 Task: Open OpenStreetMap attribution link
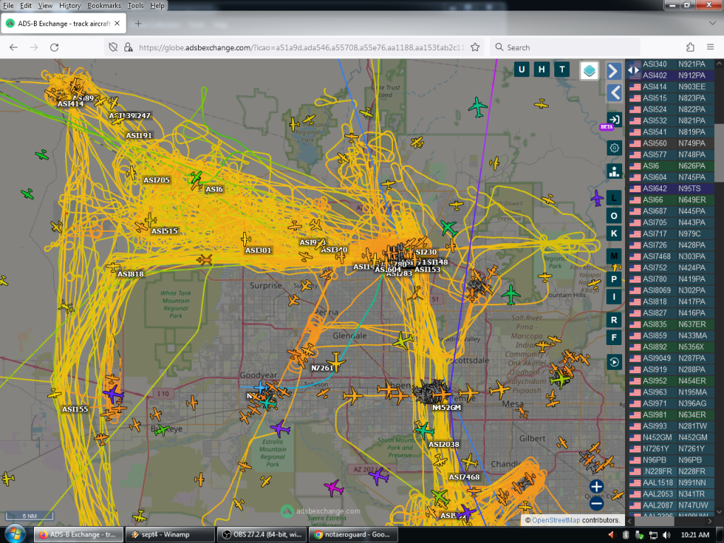coord(556,520)
